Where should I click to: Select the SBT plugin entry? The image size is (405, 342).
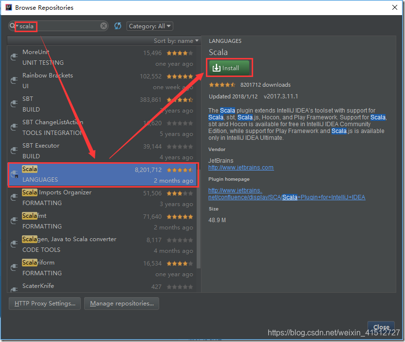102,104
